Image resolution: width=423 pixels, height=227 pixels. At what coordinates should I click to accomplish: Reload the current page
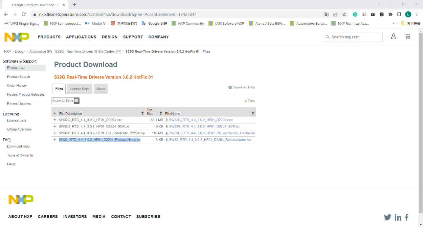pos(24,15)
